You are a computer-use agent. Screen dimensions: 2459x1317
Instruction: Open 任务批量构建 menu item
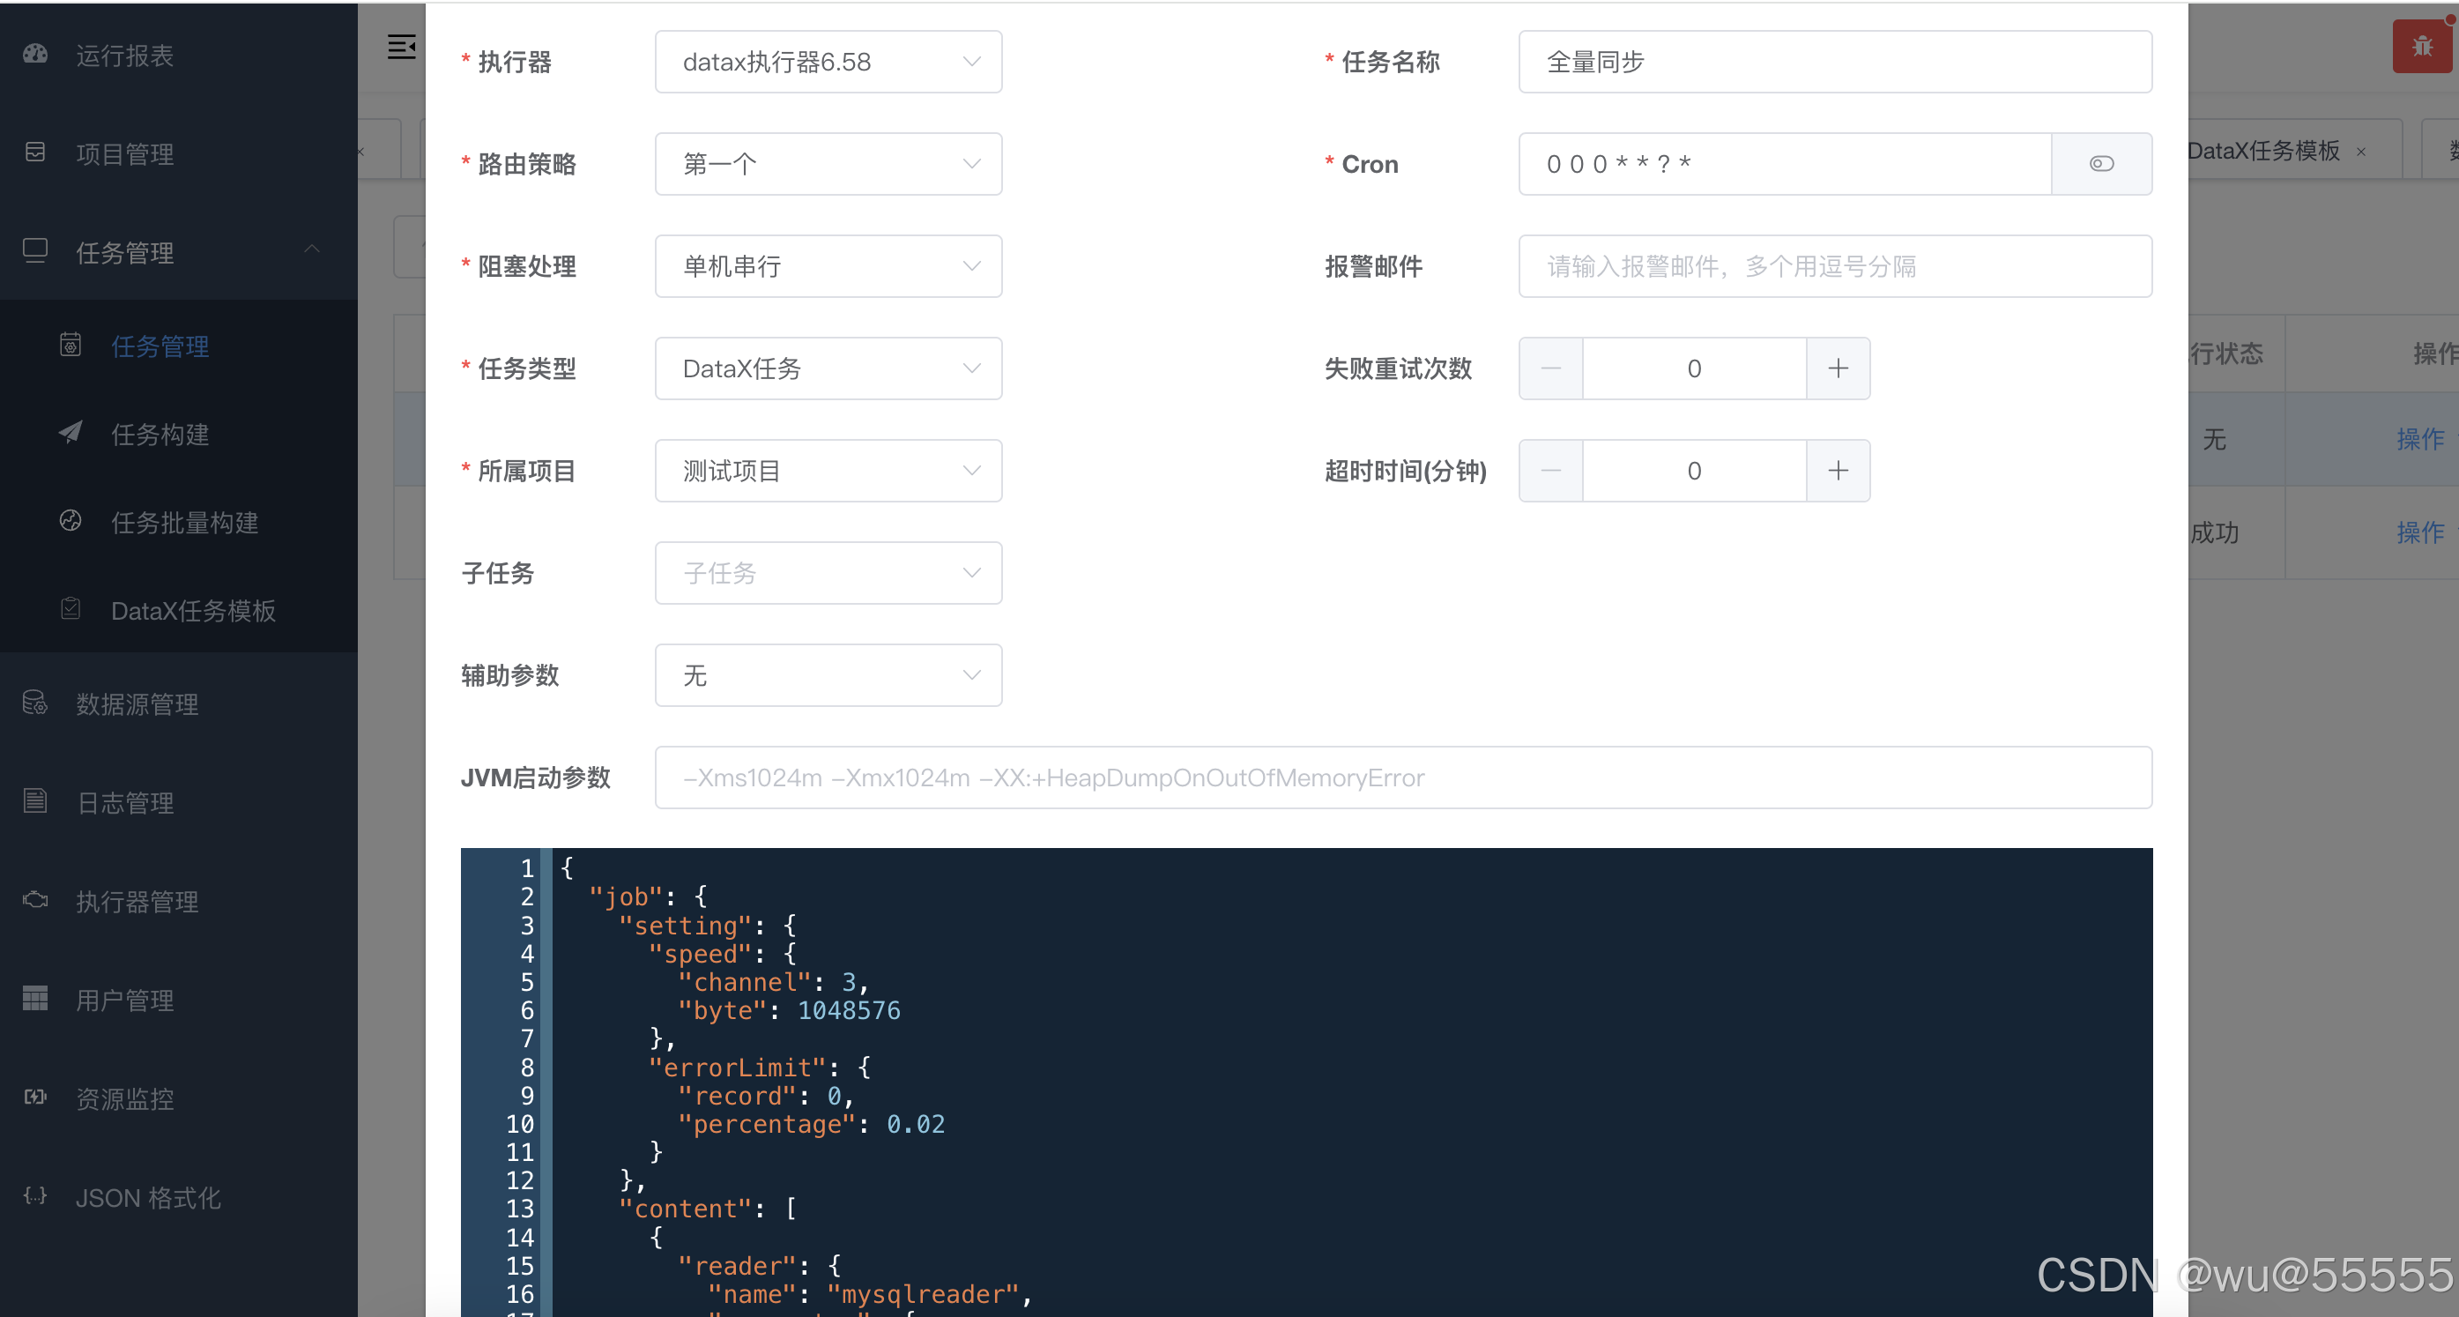tap(184, 523)
